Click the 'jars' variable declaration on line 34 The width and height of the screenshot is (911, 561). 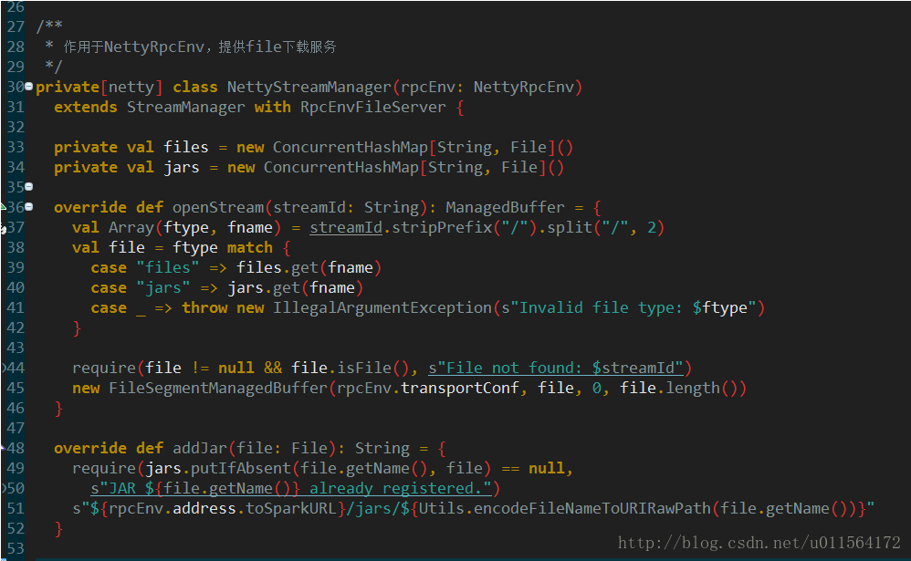pyautogui.click(x=182, y=167)
